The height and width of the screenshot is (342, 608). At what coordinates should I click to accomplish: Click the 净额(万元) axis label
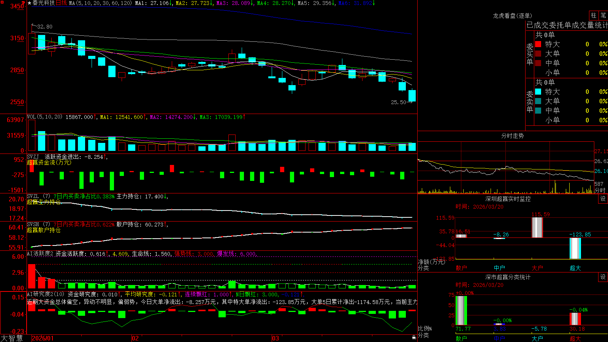(x=431, y=262)
